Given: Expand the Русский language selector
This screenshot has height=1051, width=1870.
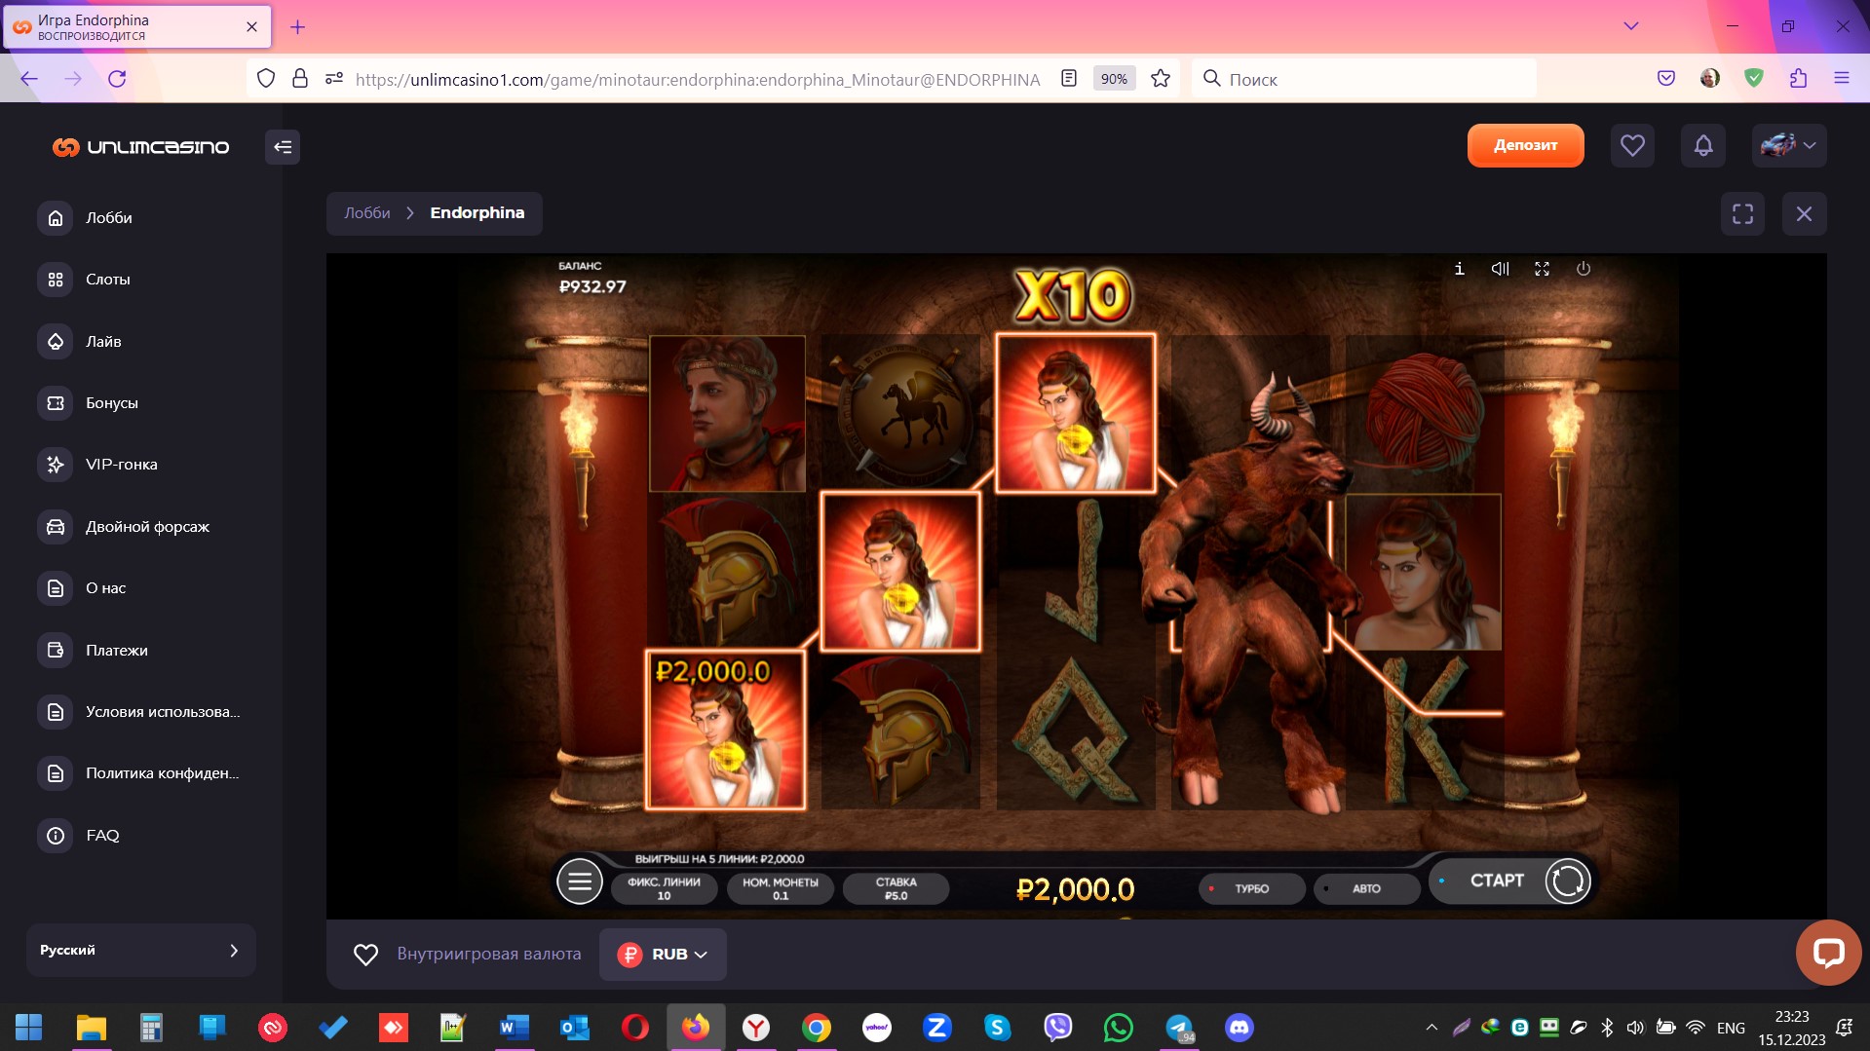Looking at the screenshot, I should tap(140, 950).
